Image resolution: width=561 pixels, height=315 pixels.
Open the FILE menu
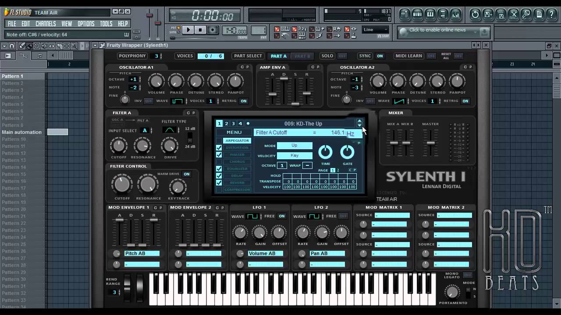point(12,24)
